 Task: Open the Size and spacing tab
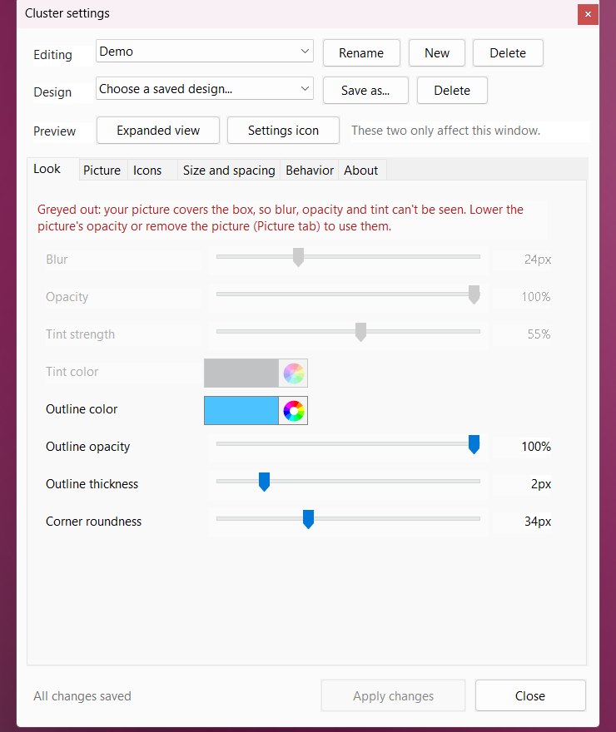point(229,171)
